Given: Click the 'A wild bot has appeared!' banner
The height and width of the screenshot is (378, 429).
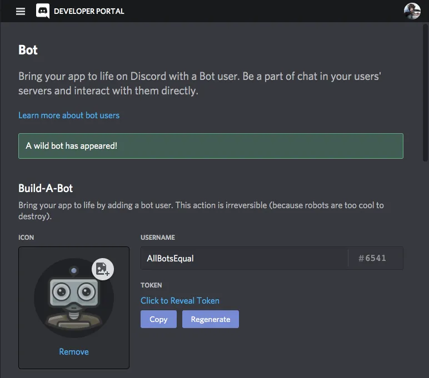Looking at the screenshot, I should (x=211, y=146).
